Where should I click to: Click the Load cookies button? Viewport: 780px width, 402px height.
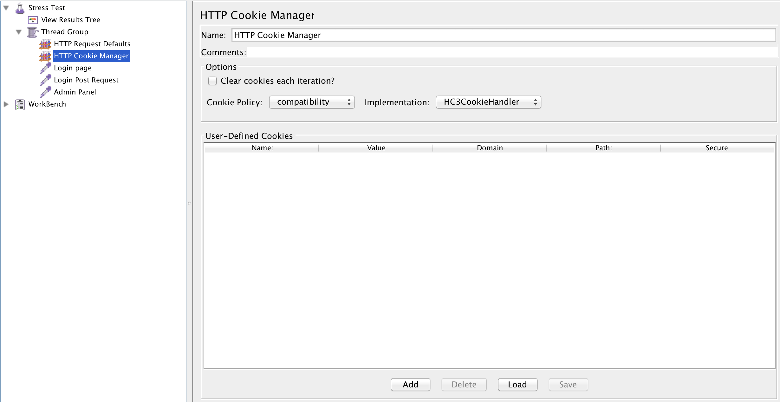(518, 385)
